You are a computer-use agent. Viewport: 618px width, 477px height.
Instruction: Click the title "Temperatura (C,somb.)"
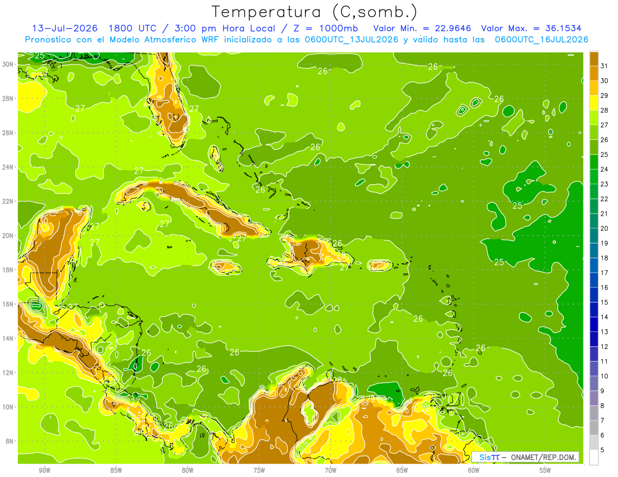pyautogui.click(x=315, y=11)
